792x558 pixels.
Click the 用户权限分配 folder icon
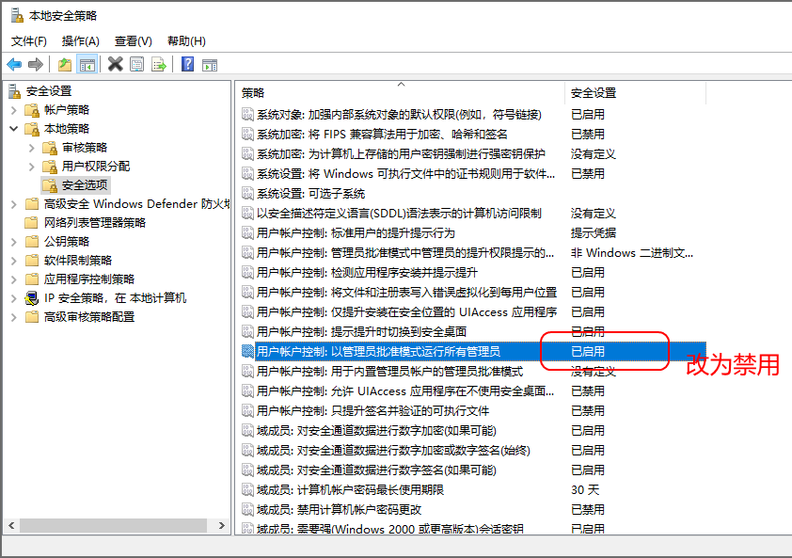click(50, 167)
